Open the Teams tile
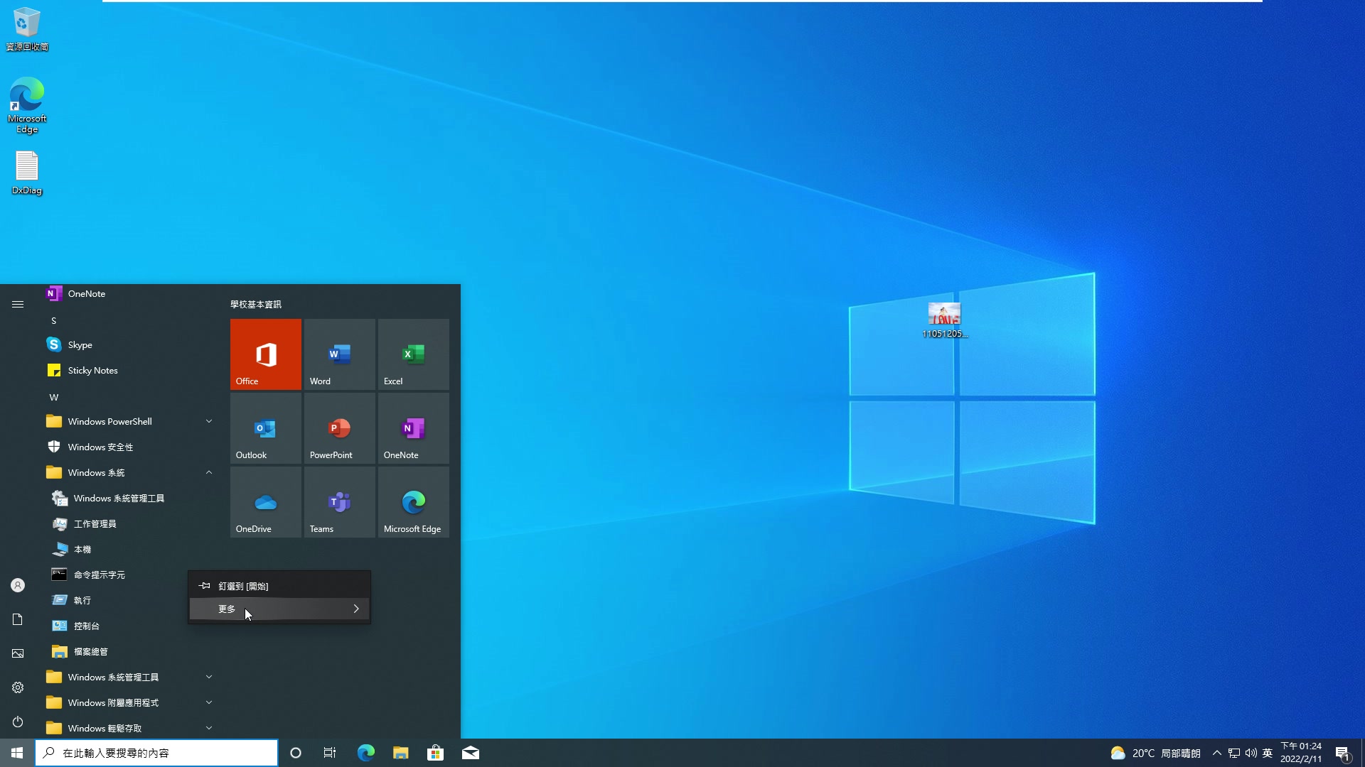Viewport: 1365px width, 767px height. [x=339, y=502]
